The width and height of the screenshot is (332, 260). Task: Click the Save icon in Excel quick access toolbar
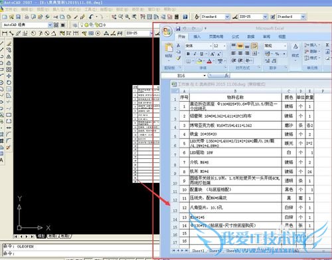pyautogui.click(x=178, y=29)
